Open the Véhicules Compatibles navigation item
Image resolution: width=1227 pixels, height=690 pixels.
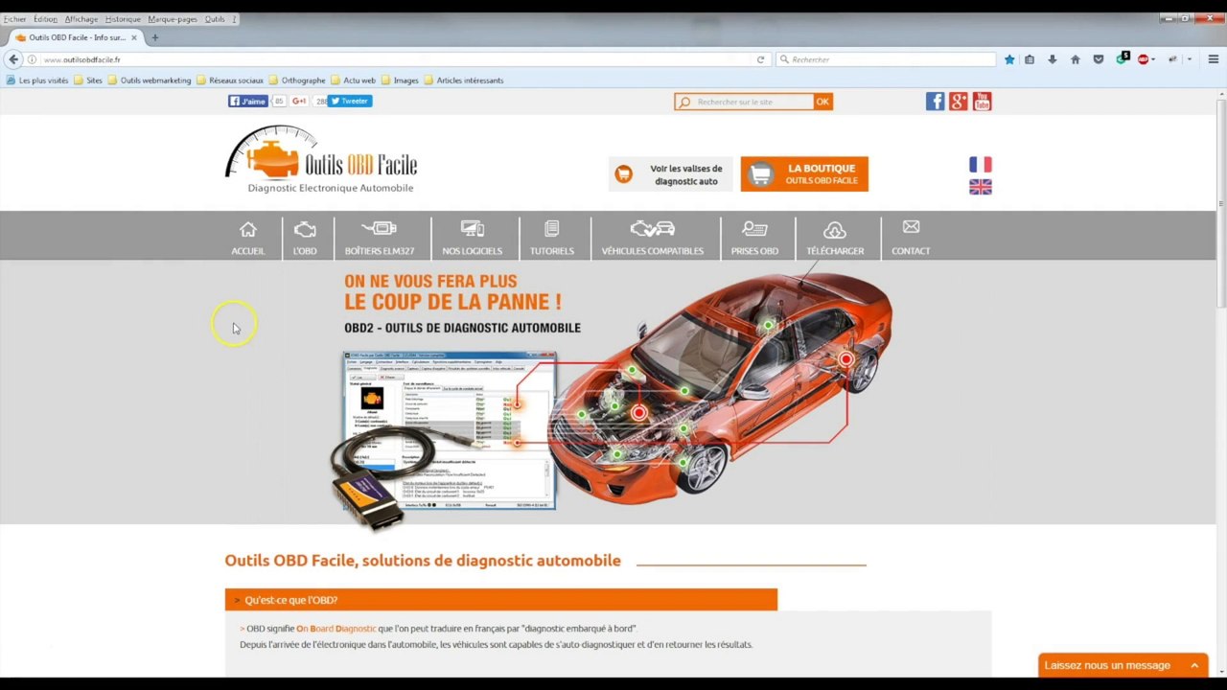(653, 238)
